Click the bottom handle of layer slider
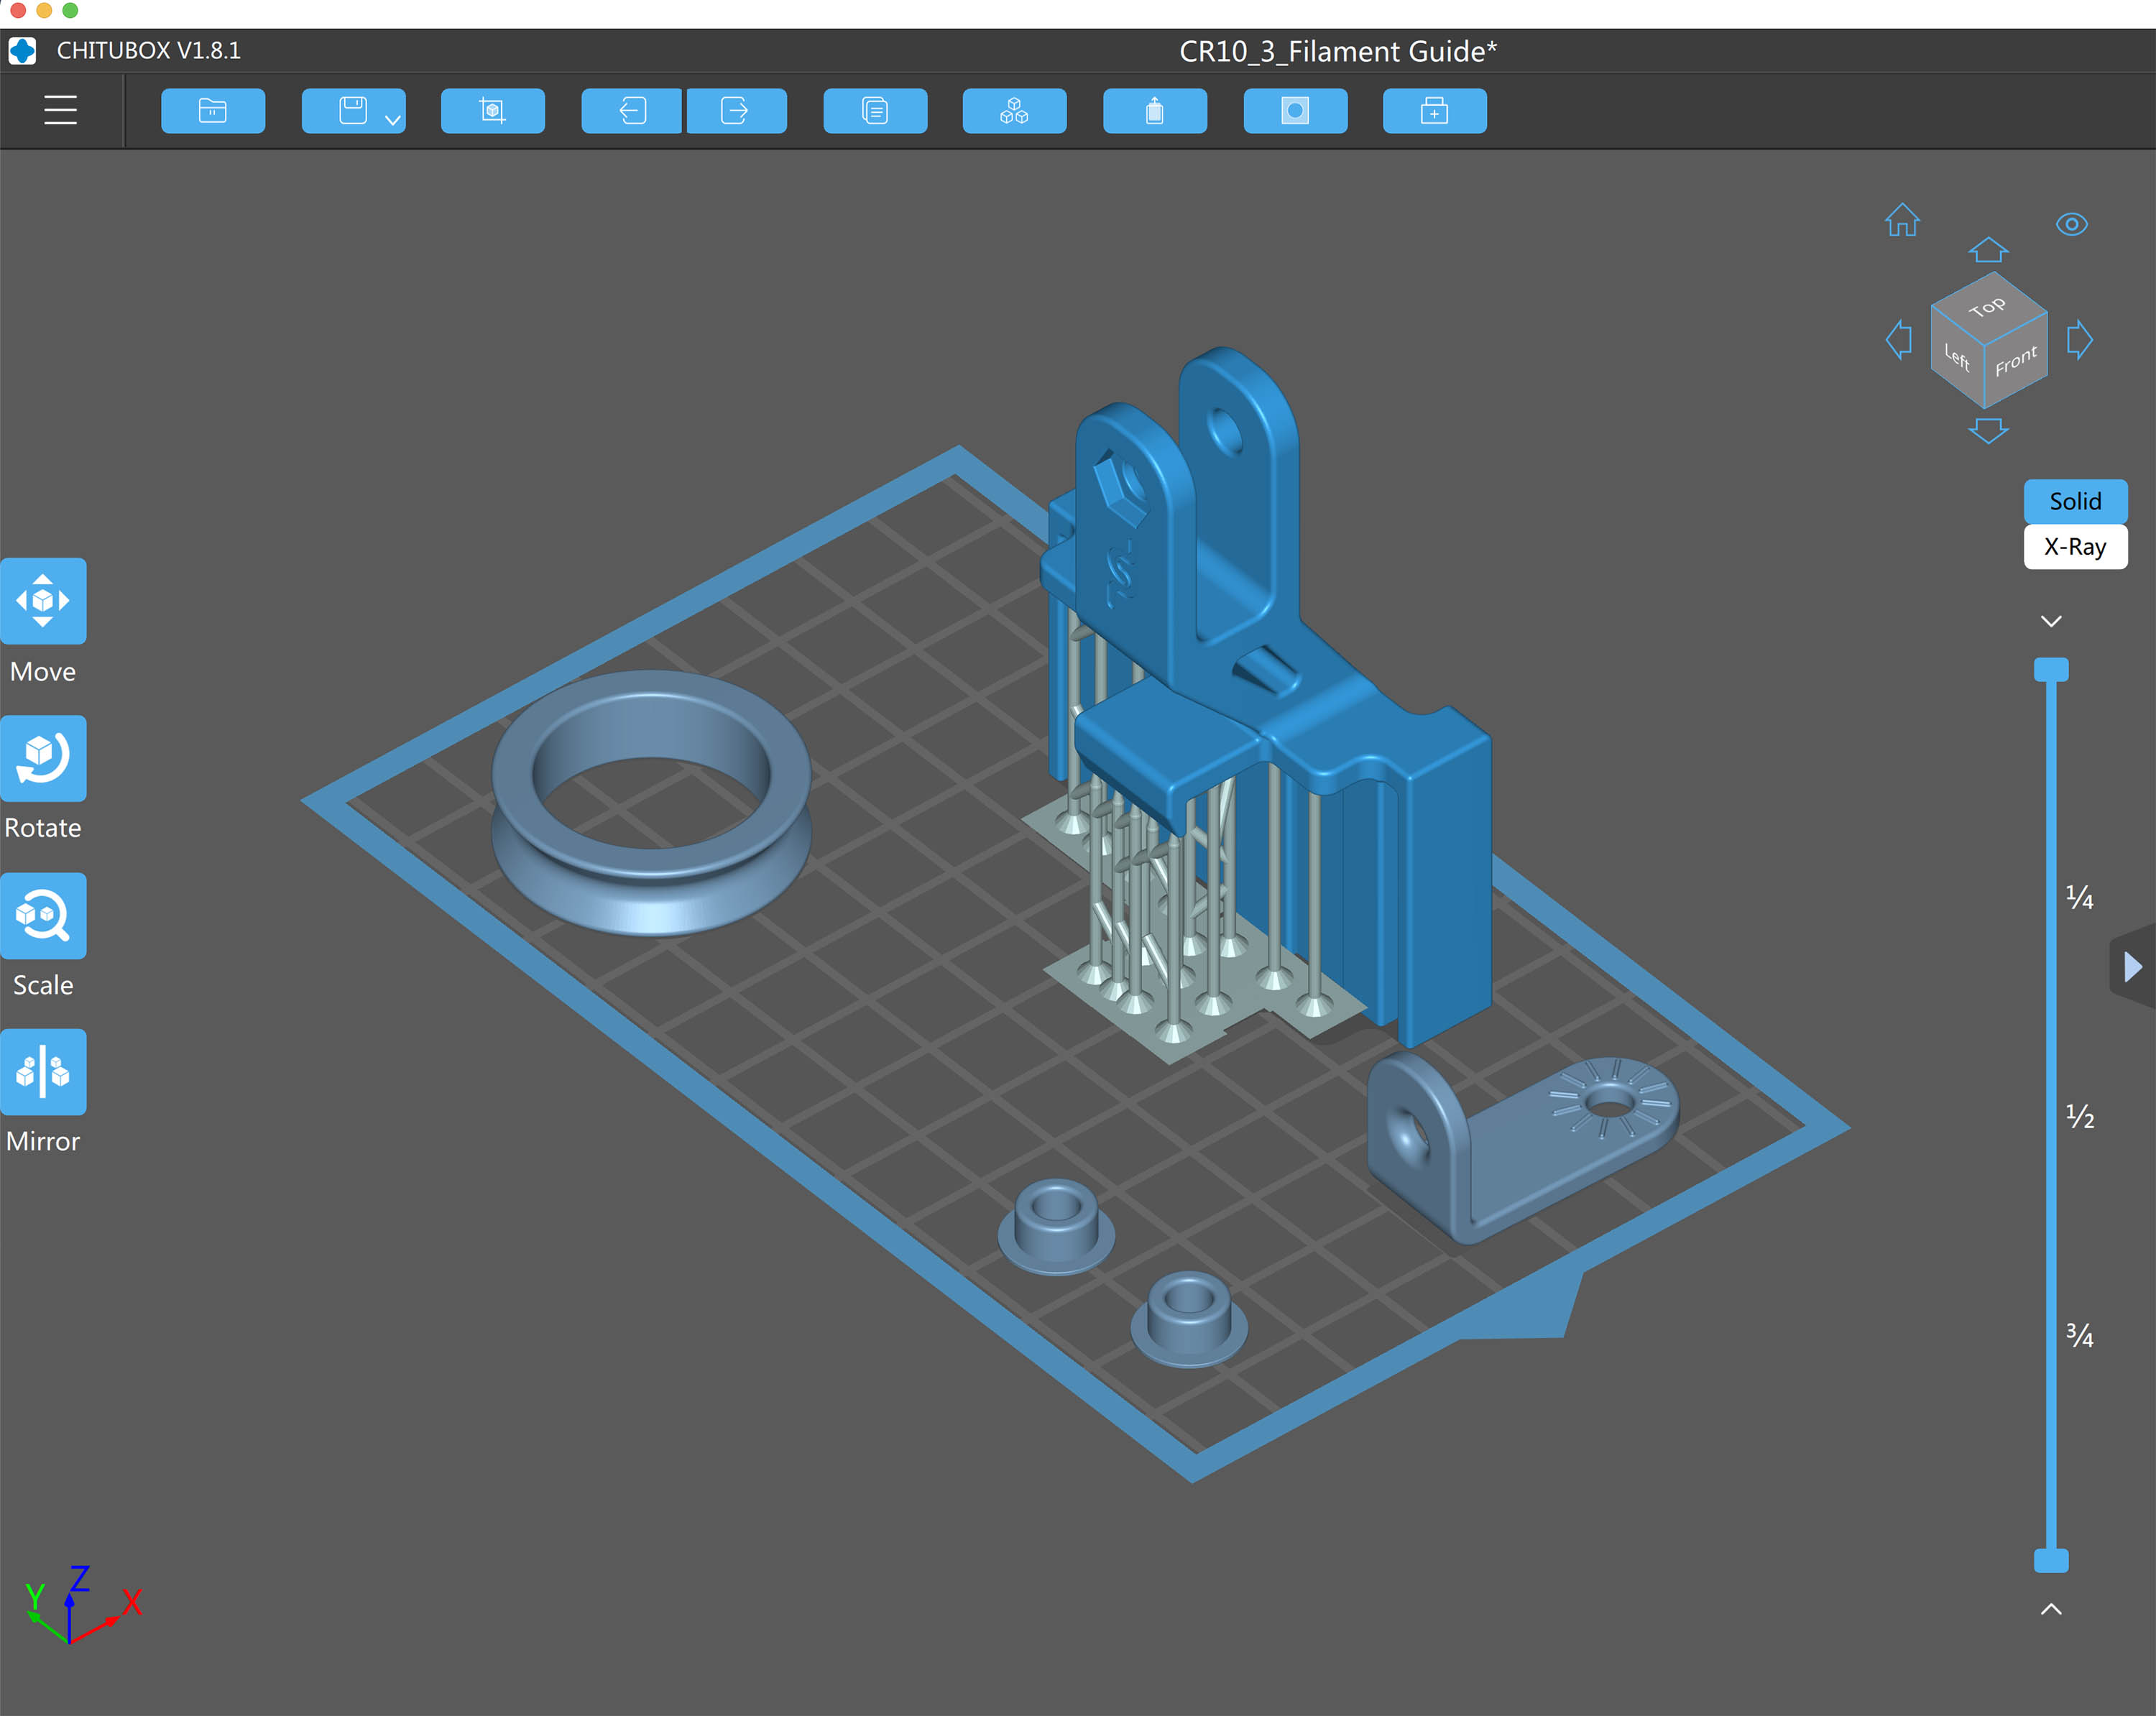This screenshot has width=2156, height=1716. (x=2051, y=1560)
